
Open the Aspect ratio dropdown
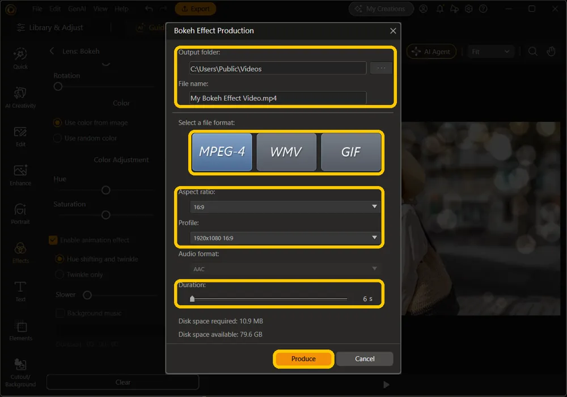[285, 207]
